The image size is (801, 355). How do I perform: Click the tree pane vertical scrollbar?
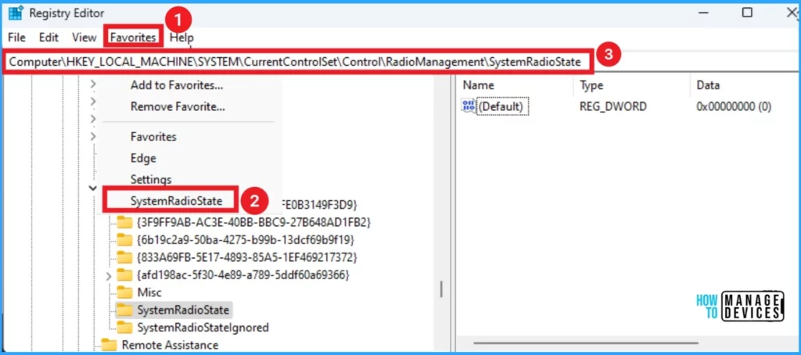click(x=441, y=289)
